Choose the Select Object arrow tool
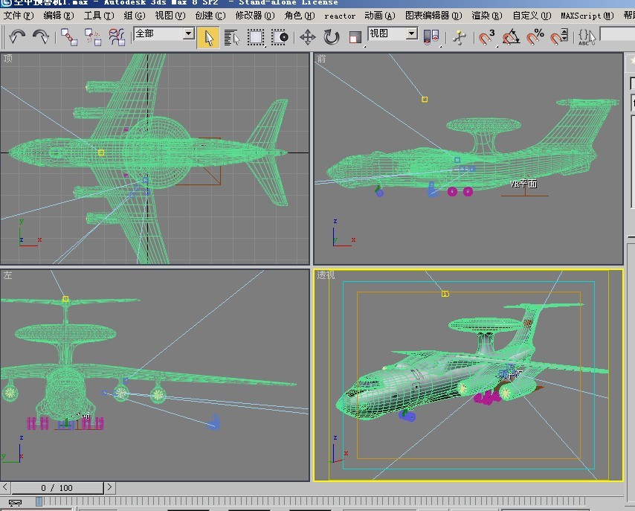Screen dimensions: 635x511 coord(208,36)
